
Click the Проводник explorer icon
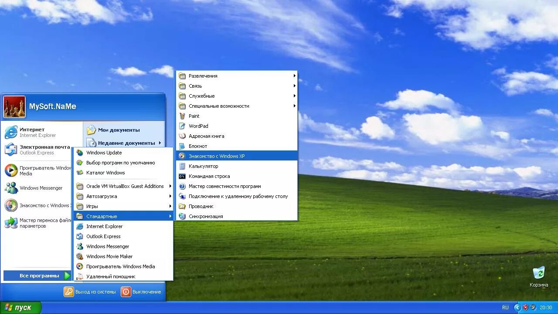pos(182,206)
